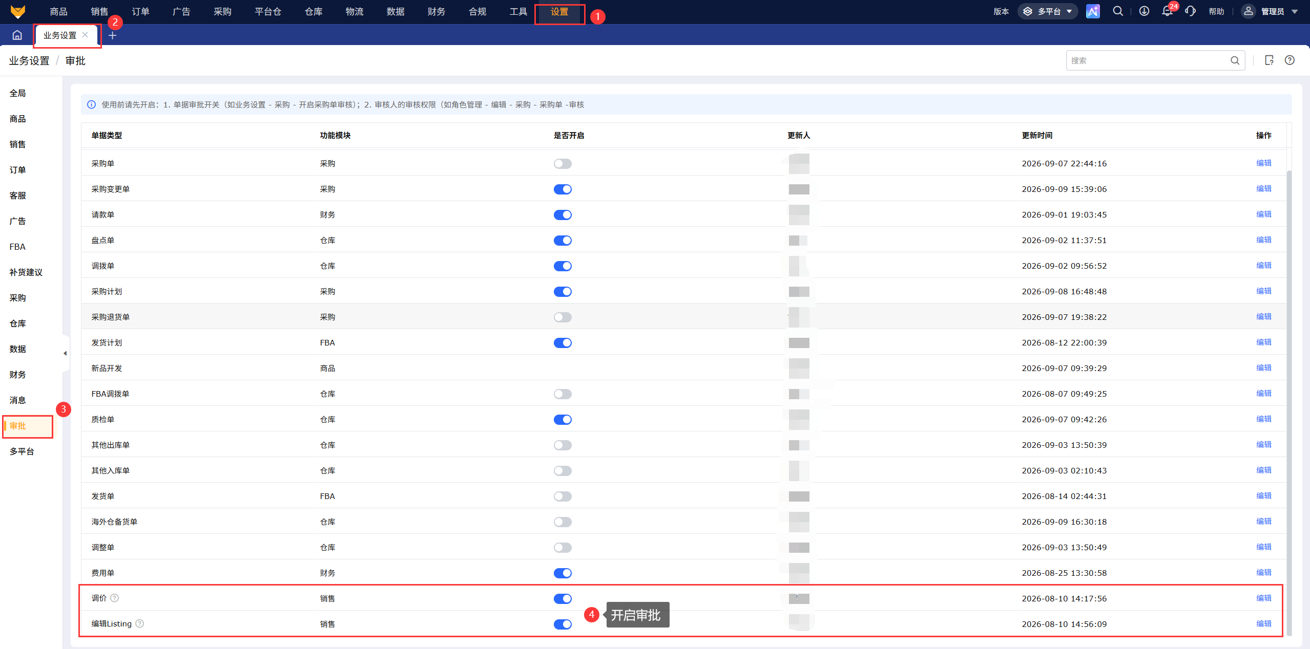Click the 版本 link in header

[1001, 12]
